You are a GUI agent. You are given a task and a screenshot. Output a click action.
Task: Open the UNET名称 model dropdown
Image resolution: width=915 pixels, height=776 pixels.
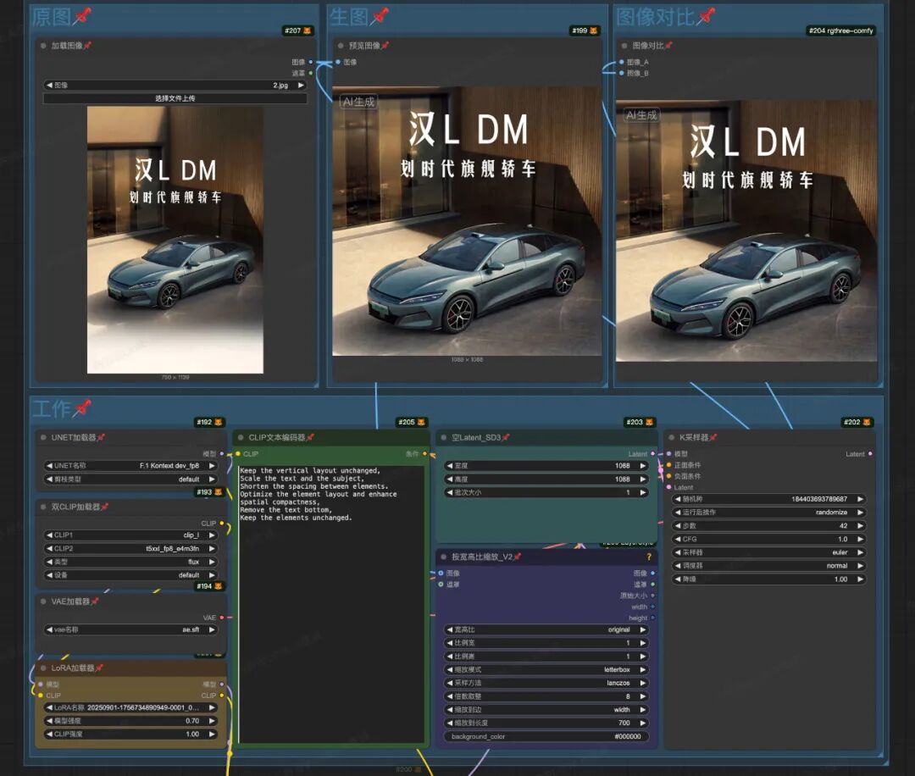click(130, 466)
